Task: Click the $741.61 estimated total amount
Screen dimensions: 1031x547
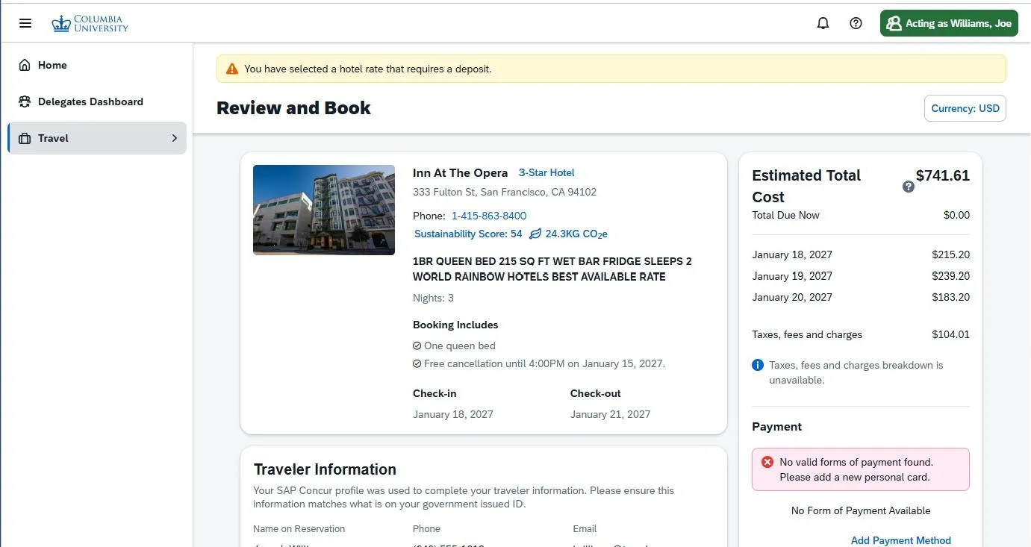Action: coord(943,175)
